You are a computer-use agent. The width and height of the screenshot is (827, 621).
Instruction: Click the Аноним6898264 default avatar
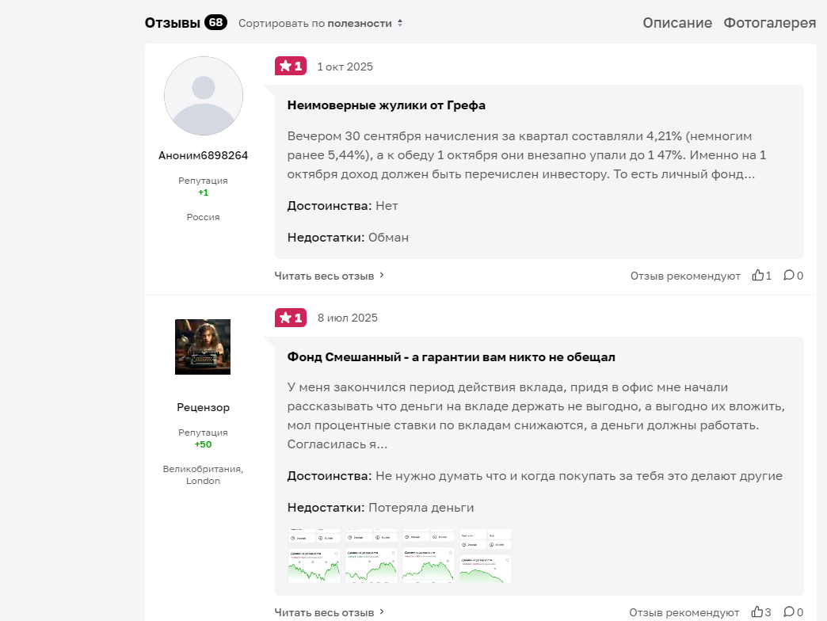[204, 96]
